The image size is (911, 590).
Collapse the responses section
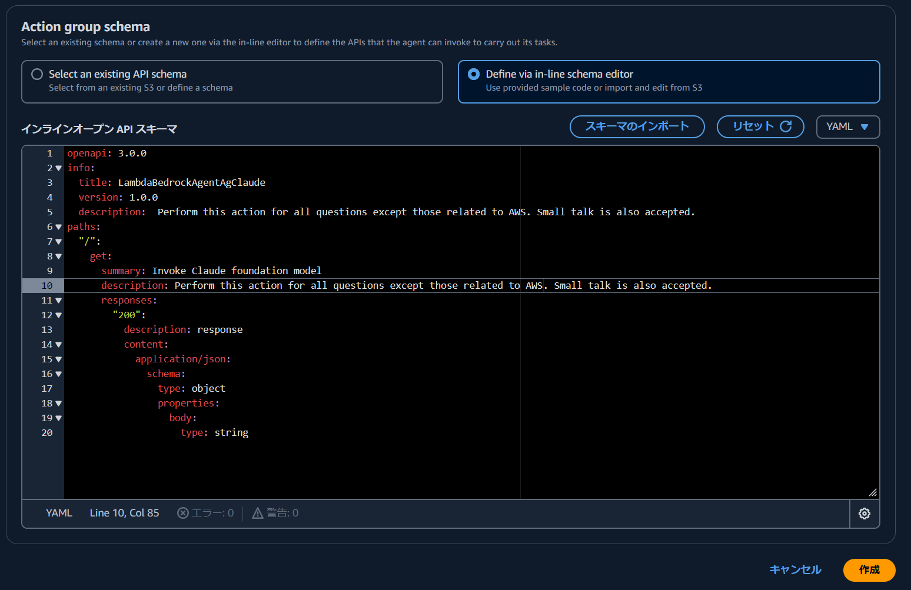(58, 300)
